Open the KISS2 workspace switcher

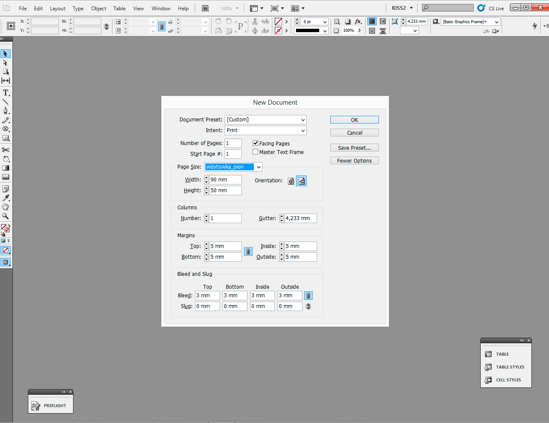tap(402, 8)
